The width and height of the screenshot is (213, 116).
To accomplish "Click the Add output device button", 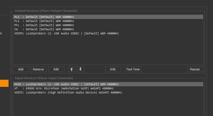I will (21, 69).
